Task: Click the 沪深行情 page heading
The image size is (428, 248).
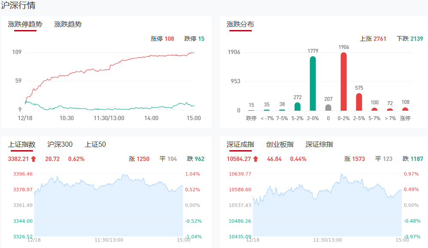Action: click(x=18, y=5)
